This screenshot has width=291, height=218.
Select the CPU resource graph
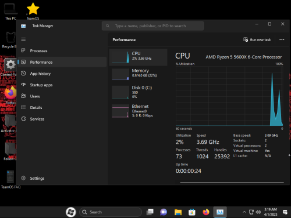(138, 57)
